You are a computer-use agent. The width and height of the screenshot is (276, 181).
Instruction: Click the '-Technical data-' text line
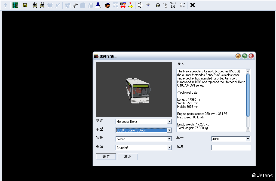(x=188, y=93)
